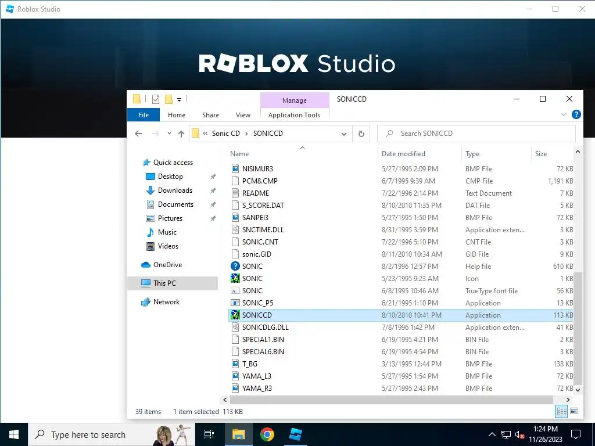This screenshot has height=446, width=595.
Task: Open the View ribbon tab
Action: coord(243,115)
